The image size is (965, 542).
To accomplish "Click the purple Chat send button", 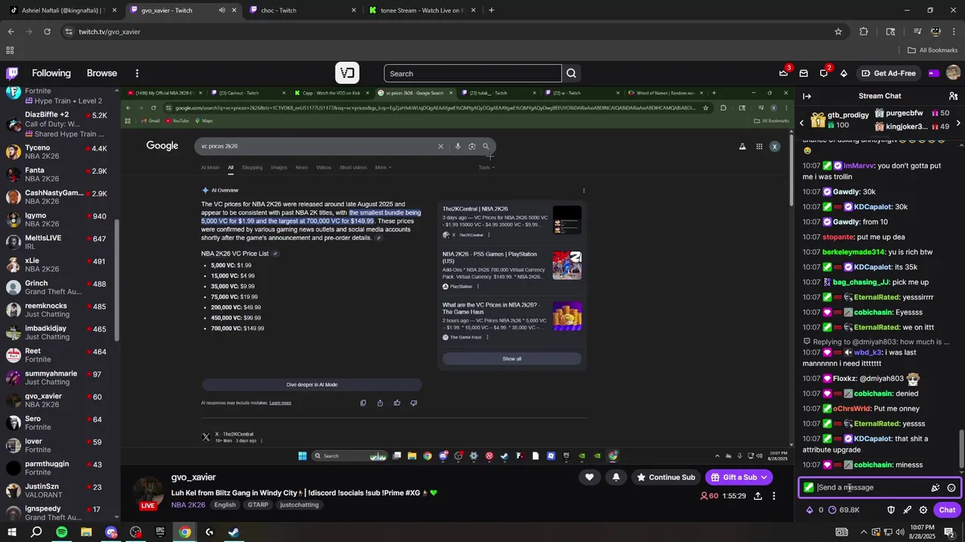I will click(947, 510).
